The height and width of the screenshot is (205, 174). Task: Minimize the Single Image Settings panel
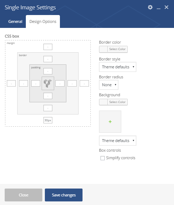tap(159, 7)
